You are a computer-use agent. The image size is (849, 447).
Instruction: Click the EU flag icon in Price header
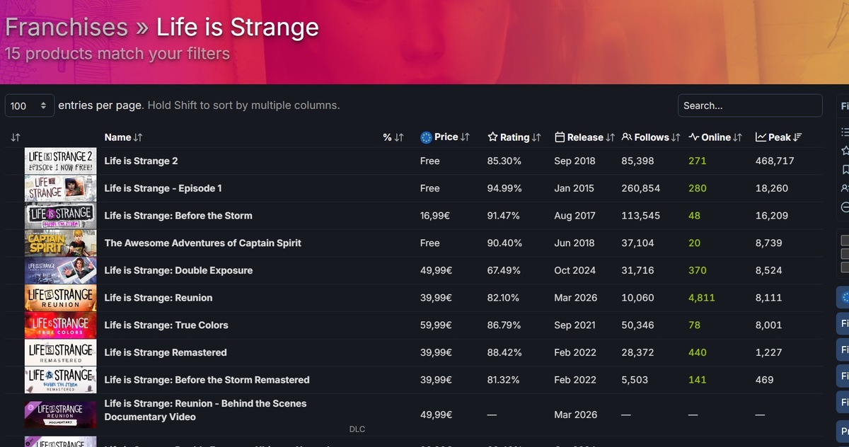coord(426,137)
